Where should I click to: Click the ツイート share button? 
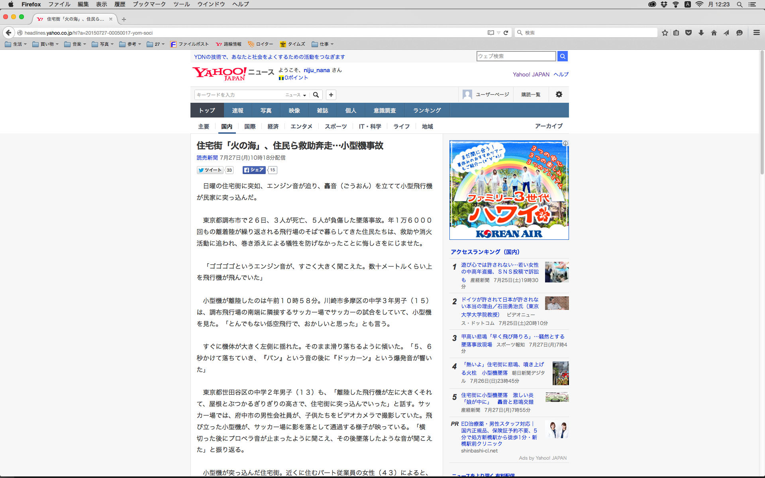(210, 170)
